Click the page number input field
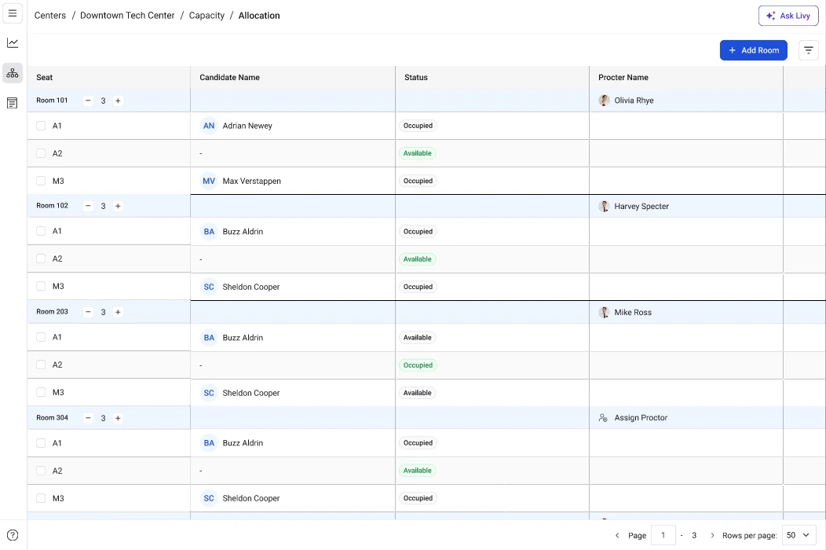The height and width of the screenshot is (550, 826). (x=663, y=535)
